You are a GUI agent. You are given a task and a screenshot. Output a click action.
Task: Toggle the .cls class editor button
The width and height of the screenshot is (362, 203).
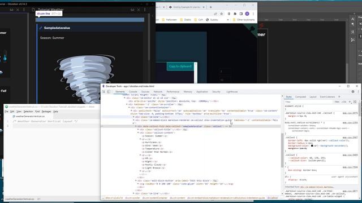(344, 101)
